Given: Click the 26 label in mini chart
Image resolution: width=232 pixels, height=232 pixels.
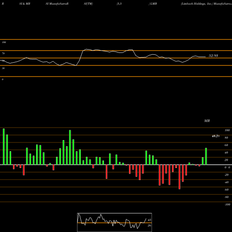Looking at the screenshot, I should coord(149,226).
